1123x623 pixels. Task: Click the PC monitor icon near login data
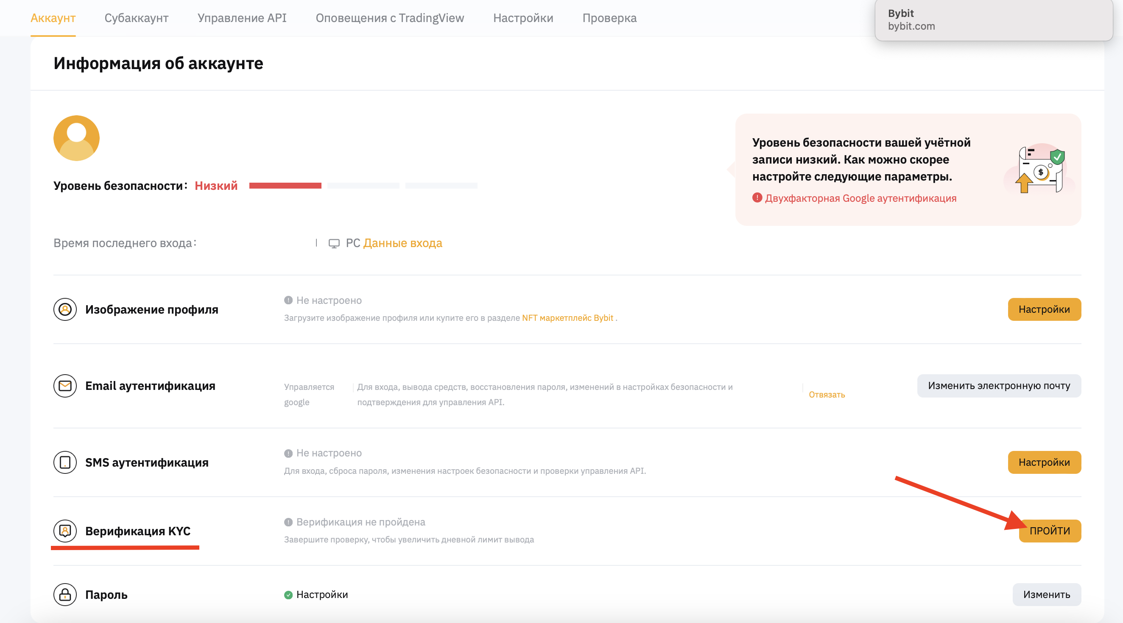(x=334, y=244)
